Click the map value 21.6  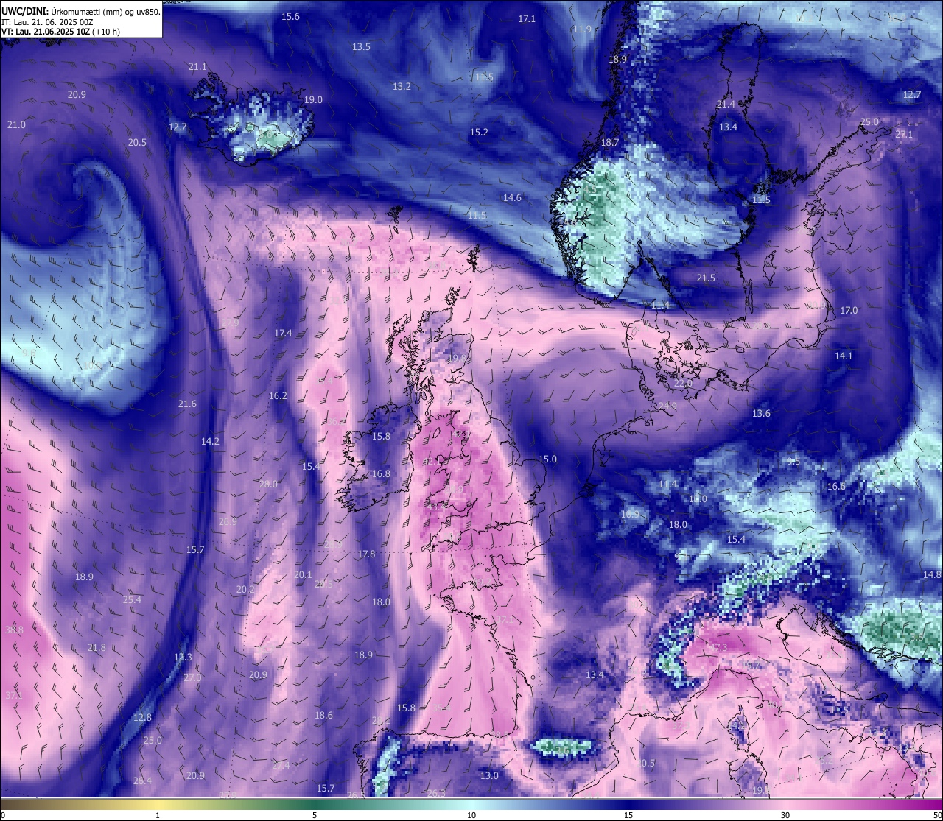coord(187,404)
